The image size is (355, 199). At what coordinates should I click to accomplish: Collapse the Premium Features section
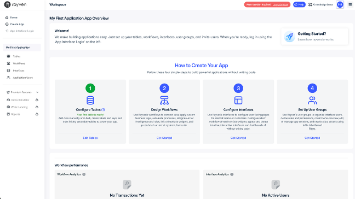[x=37, y=92]
